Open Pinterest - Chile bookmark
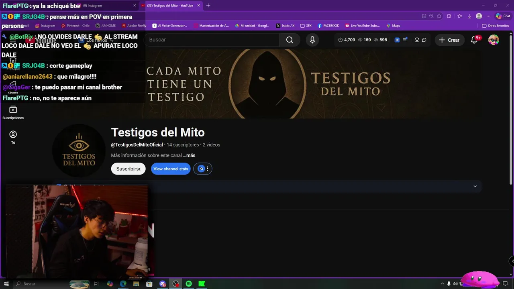This screenshot has width=514, height=289. pos(75,26)
